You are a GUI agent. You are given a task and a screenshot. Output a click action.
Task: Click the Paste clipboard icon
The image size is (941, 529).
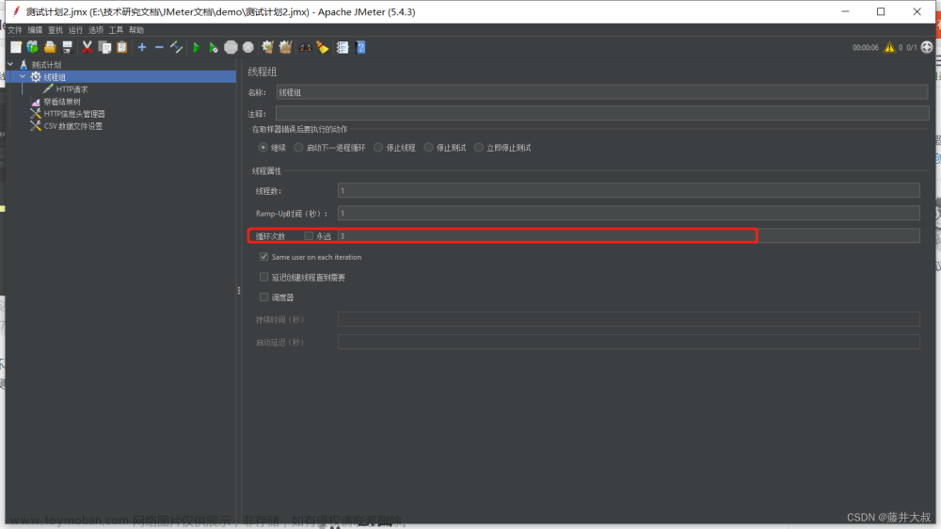121,47
